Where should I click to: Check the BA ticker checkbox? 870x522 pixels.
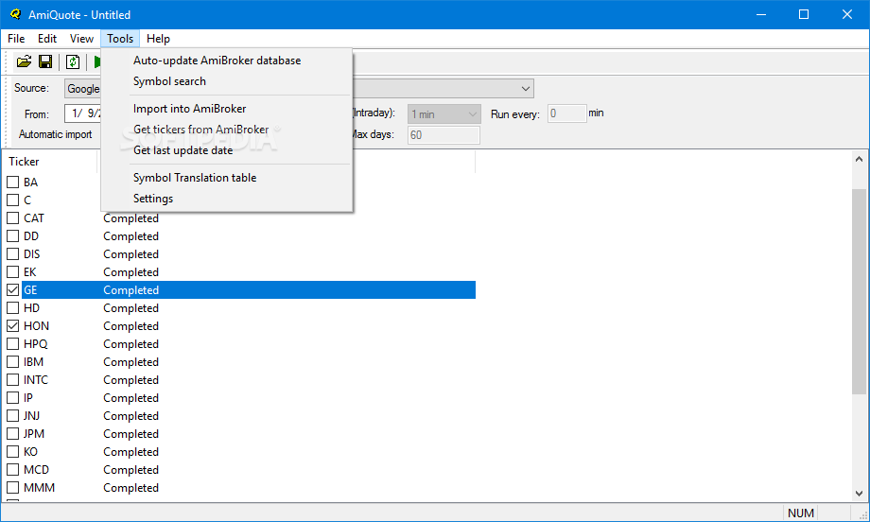pyautogui.click(x=12, y=182)
